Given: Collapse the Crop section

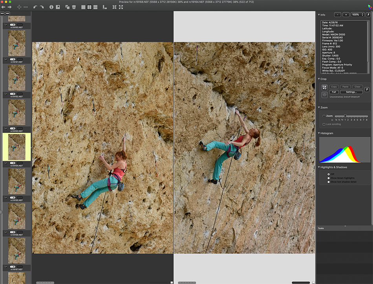Looking at the screenshot, I should pos(319,79).
